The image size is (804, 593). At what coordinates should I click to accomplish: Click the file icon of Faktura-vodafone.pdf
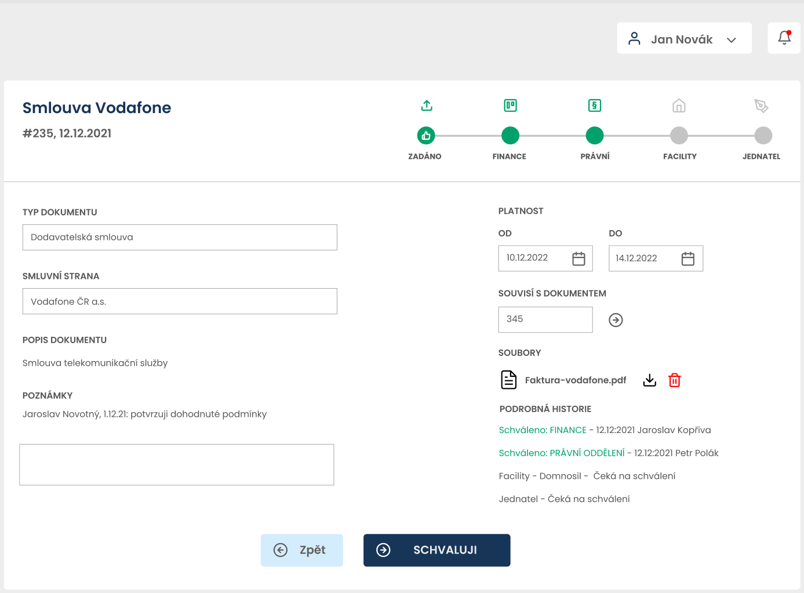click(508, 380)
